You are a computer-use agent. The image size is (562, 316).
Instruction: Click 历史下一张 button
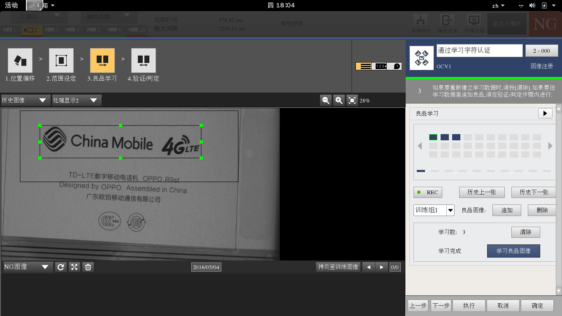pyautogui.click(x=534, y=192)
